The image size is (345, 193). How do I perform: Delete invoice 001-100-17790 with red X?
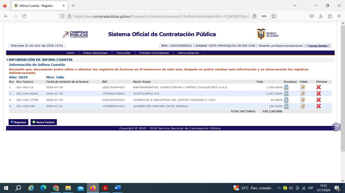318,100
